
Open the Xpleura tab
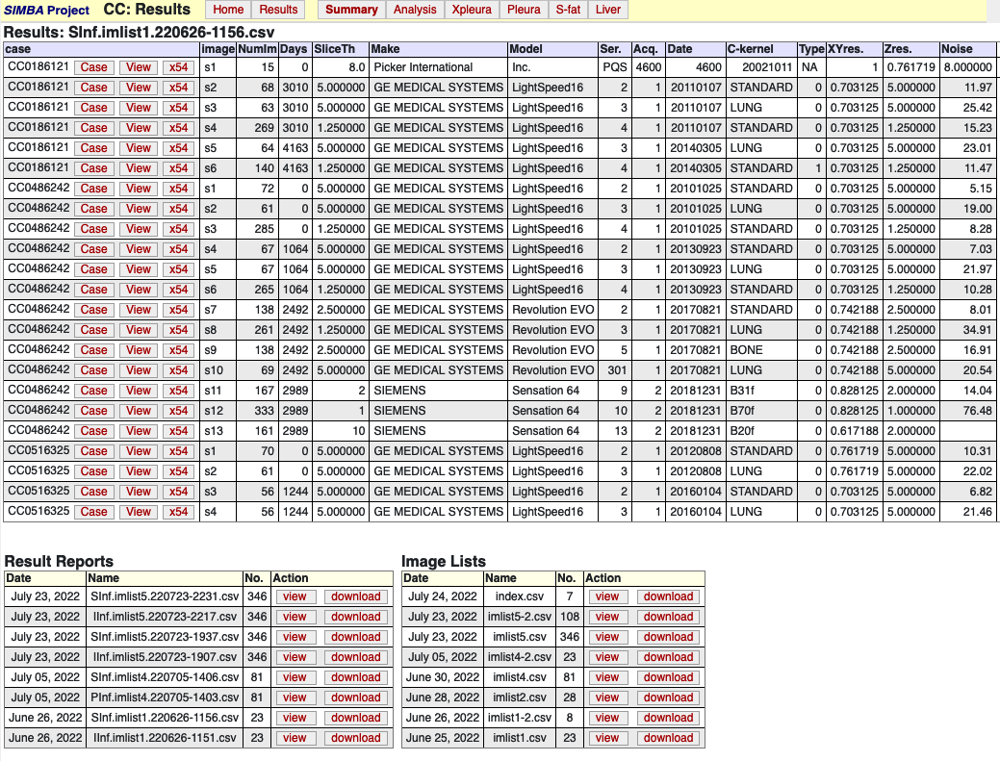(472, 10)
